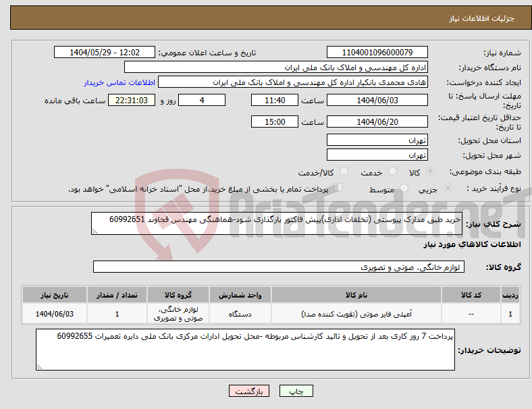This screenshot has width=532, height=409.
Task: Click the تعداد / مقدار column header
Action: [x=117, y=295]
